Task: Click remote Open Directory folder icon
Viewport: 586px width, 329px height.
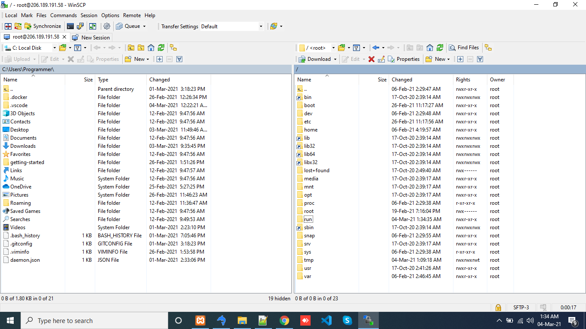Action: pyautogui.click(x=341, y=48)
